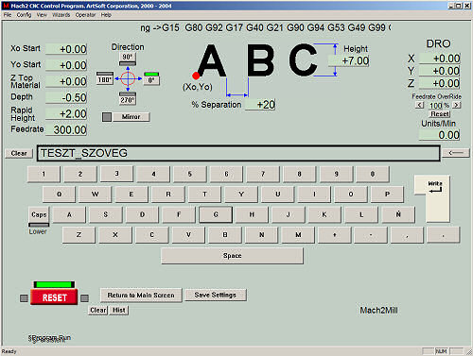This screenshot has height=356, width=473.
Task: Open the Wizards menu
Action: click(61, 15)
